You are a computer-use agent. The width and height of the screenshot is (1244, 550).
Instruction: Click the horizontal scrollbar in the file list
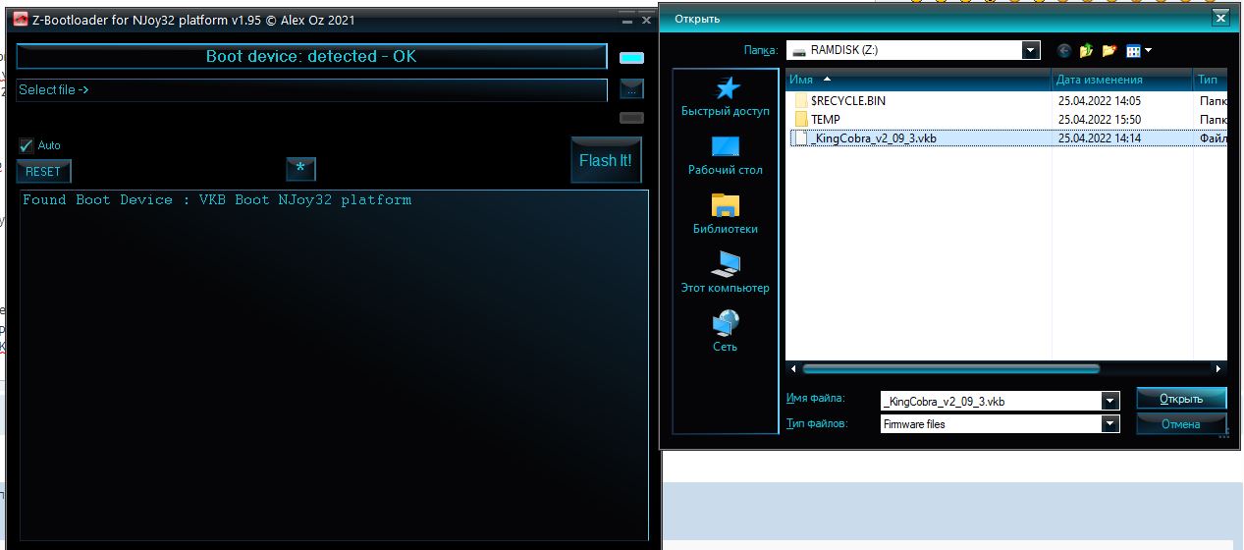click(949, 369)
